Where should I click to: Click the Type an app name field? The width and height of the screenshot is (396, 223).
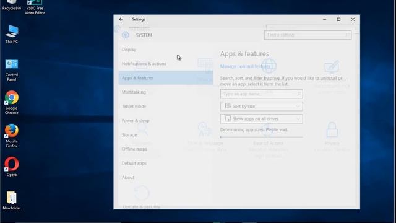pyautogui.click(x=261, y=94)
